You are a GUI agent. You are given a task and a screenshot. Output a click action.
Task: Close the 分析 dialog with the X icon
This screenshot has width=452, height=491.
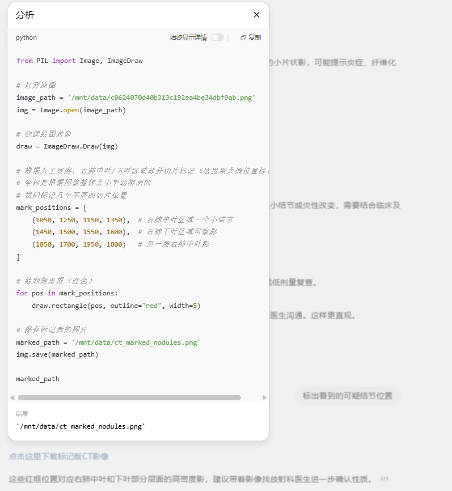click(256, 15)
